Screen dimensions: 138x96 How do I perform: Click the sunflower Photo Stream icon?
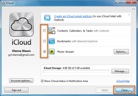(52, 51)
